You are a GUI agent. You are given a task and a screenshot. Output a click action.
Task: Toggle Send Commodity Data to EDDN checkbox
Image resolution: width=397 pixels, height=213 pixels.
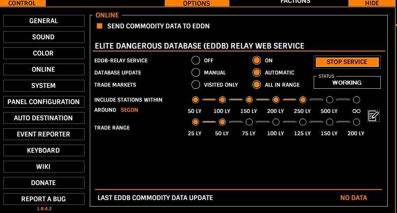tap(100, 26)
